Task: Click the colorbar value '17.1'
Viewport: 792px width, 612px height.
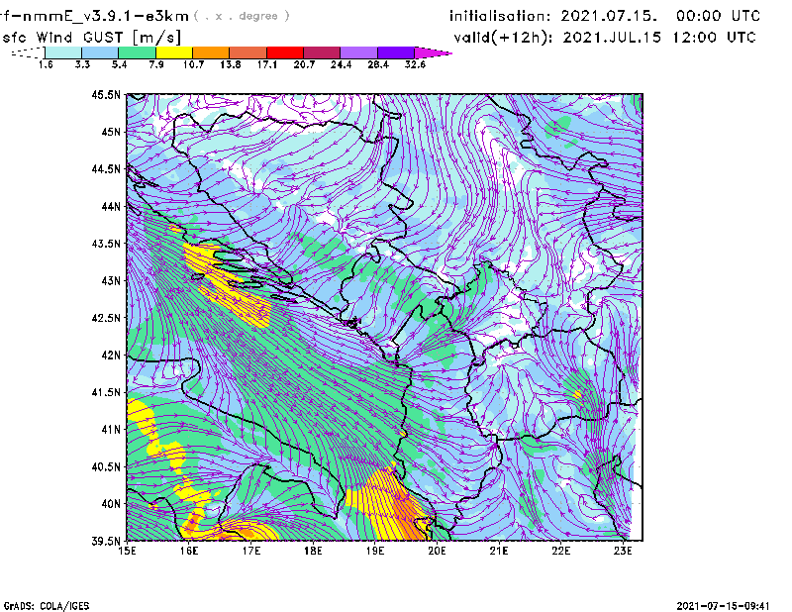Action: coord(266,64)
